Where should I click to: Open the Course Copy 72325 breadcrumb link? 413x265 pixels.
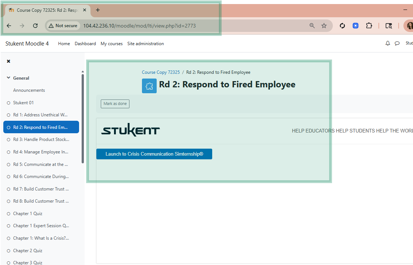tap(161, 72)
